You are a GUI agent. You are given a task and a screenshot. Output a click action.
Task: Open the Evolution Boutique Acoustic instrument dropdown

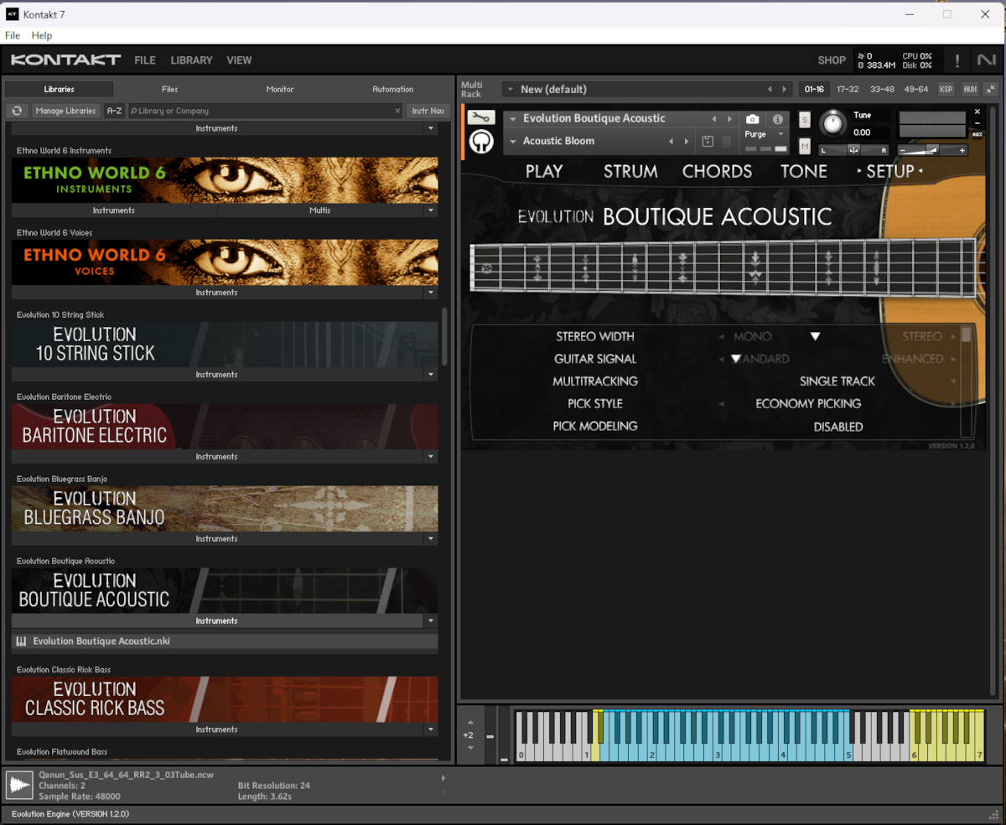click(x=513, y=119)
